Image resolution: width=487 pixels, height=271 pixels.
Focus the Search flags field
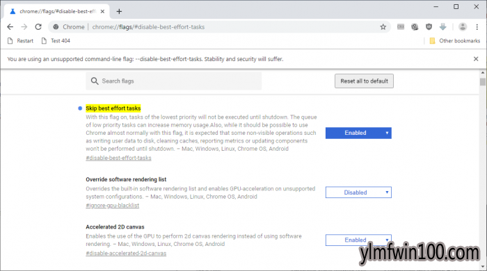click(x=174, y=81)
